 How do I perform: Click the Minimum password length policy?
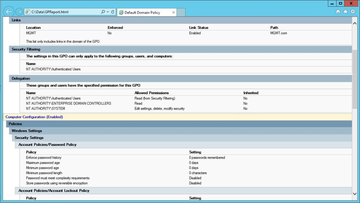pos(44,173)
